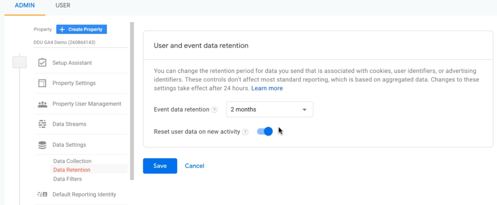Image resolution: width=497 pixels, height=205 pixels.
Task: Cancel the retention changes
Action: point(194,166)
